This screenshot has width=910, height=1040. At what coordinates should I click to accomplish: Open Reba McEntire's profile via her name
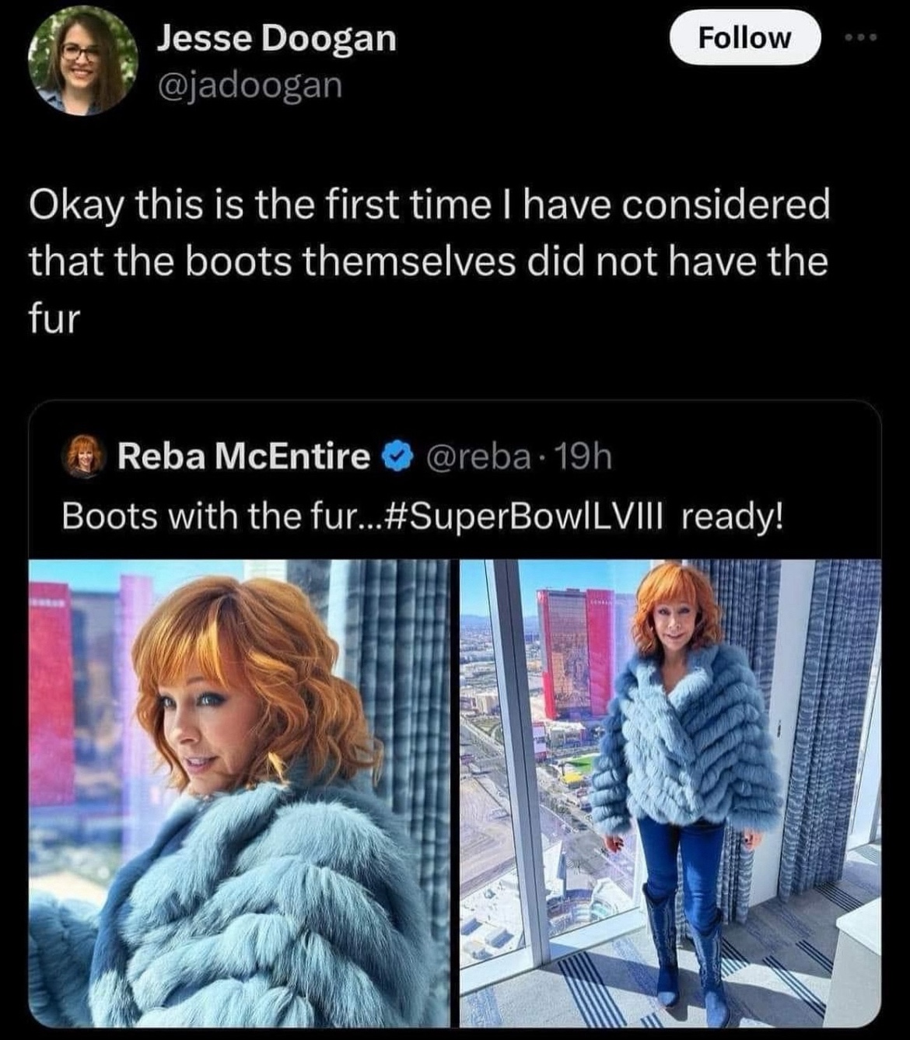click(x=243, y=457)
